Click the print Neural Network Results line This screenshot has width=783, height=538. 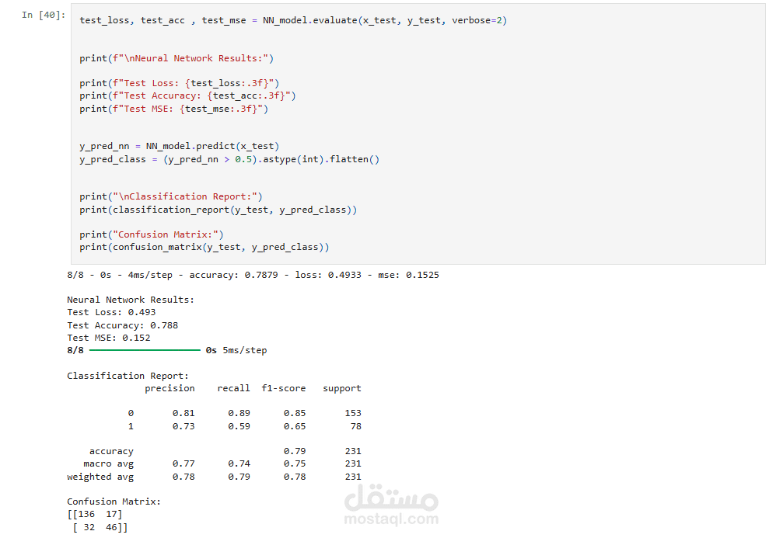coord(177,58)
